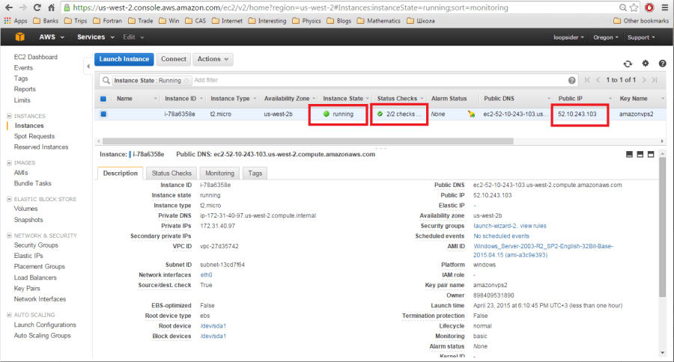This screenshot has height=362, width=674.
Task: Expand the Services menu
Action: [95, 37]
